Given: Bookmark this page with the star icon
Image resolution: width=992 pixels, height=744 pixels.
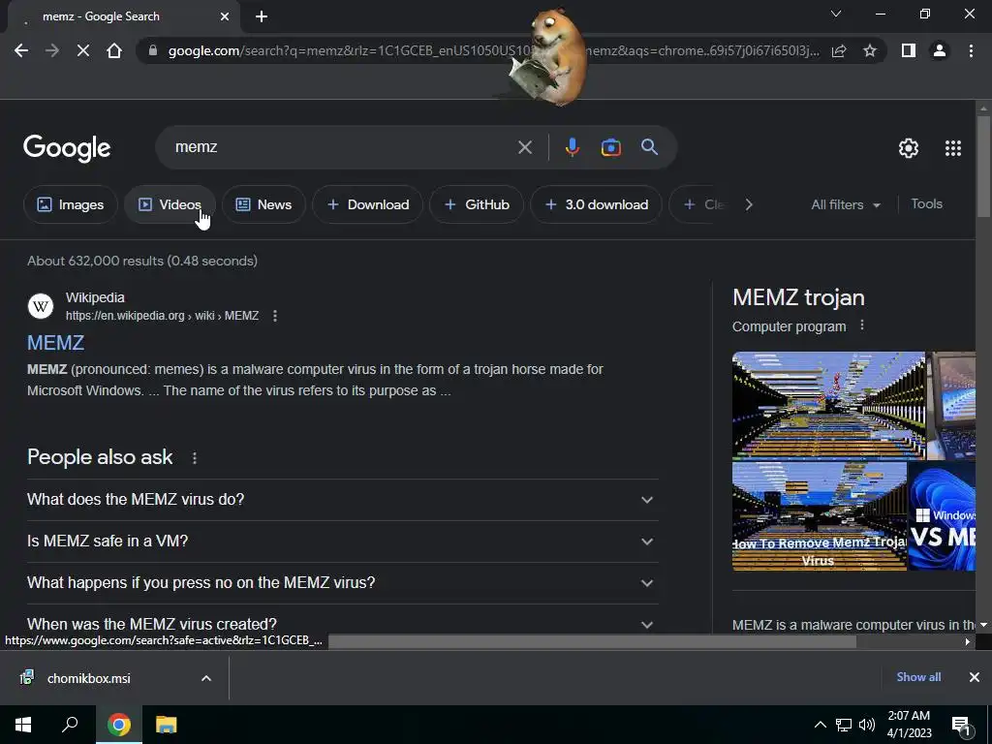Looking at the screenshot, I should point(870,50).
